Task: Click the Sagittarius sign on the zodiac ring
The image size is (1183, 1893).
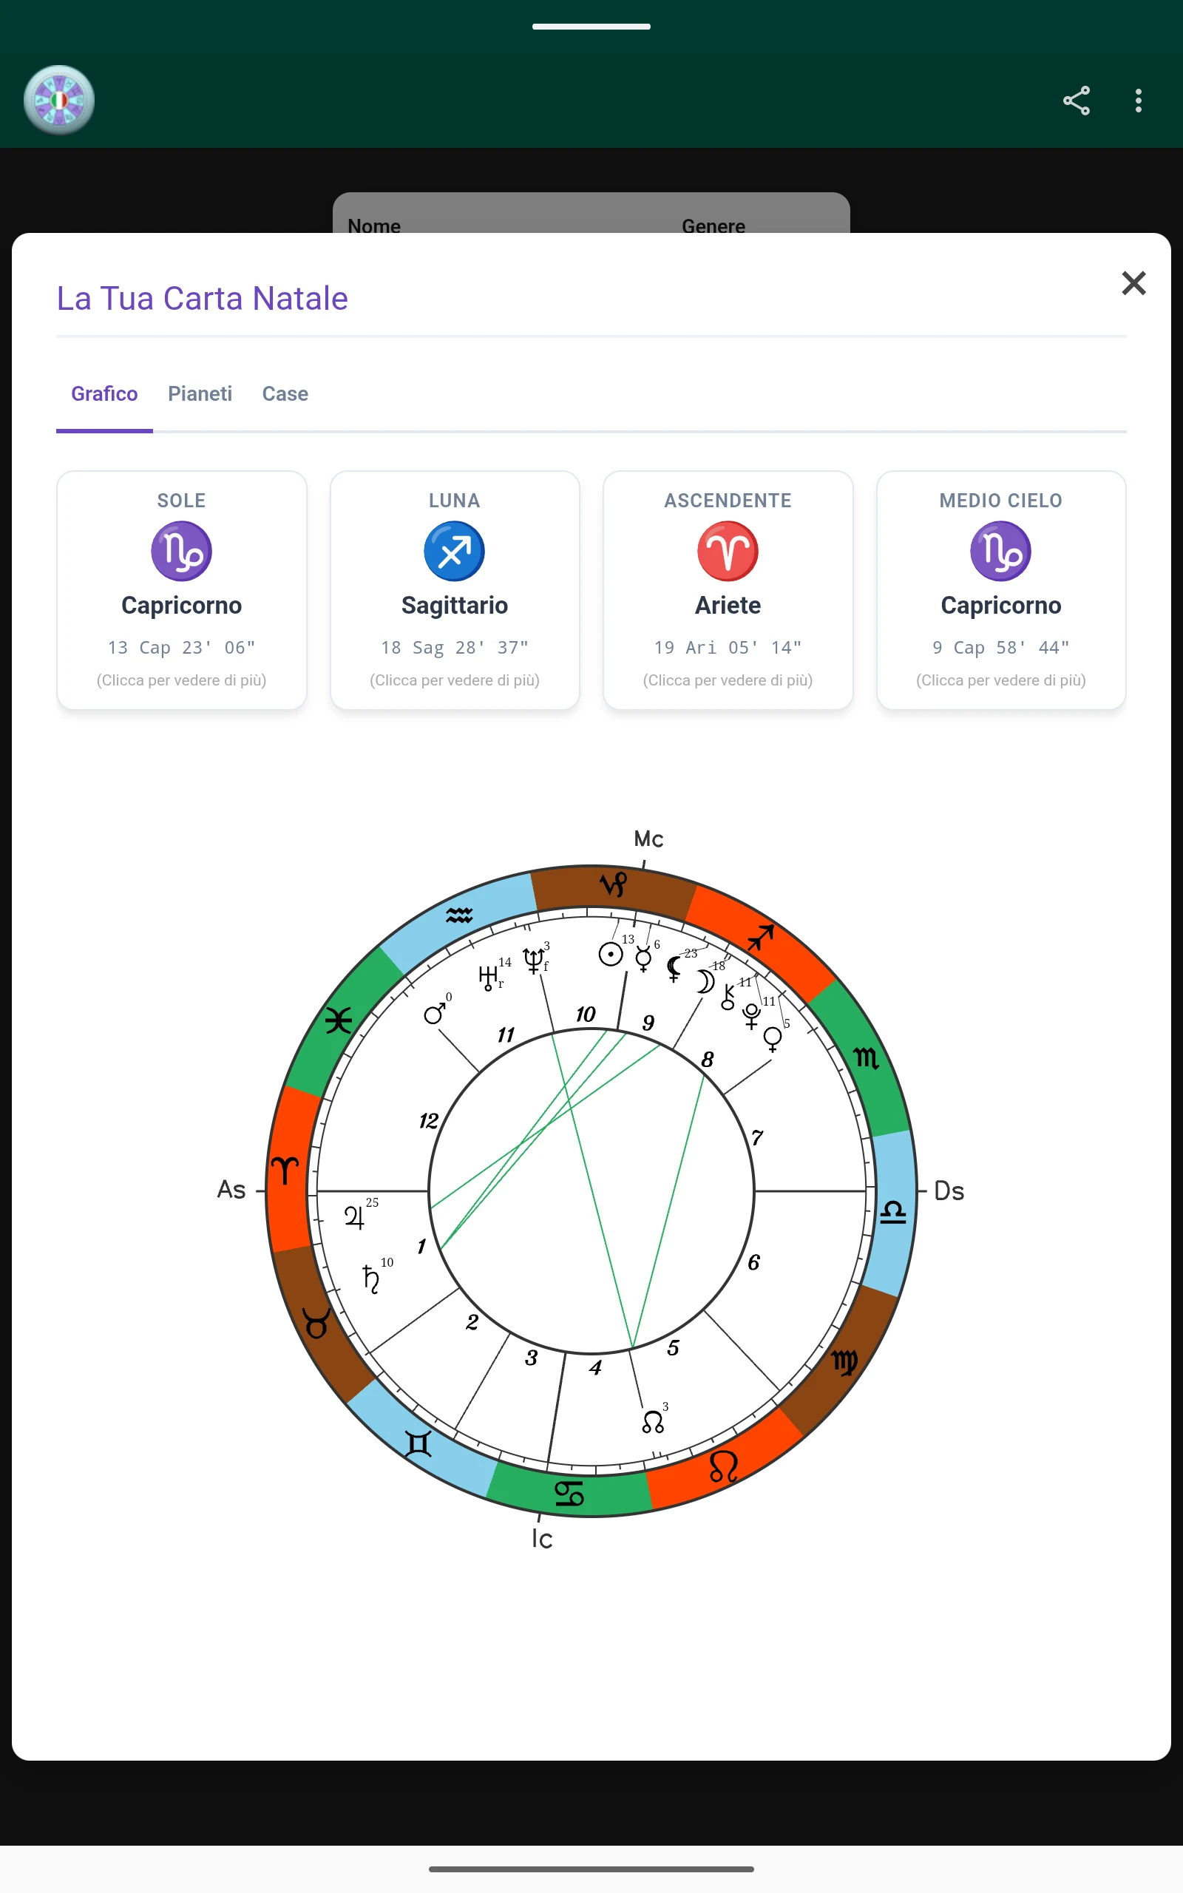Action: click(x=761, y=936)
